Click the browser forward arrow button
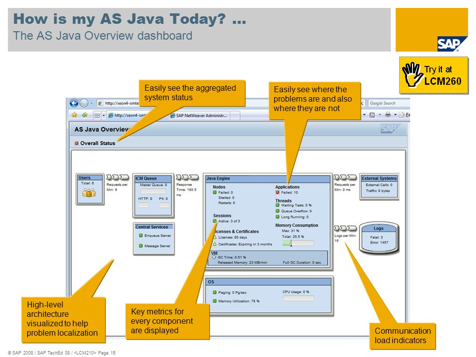 [x=84, y=103]
